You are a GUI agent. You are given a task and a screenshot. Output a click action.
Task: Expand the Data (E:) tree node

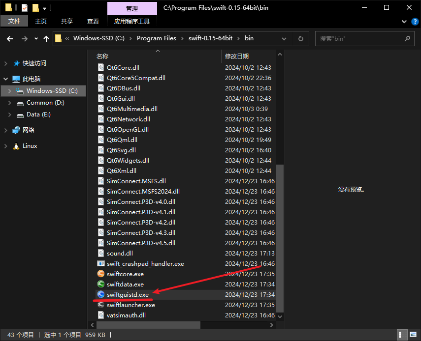(10, 114)
